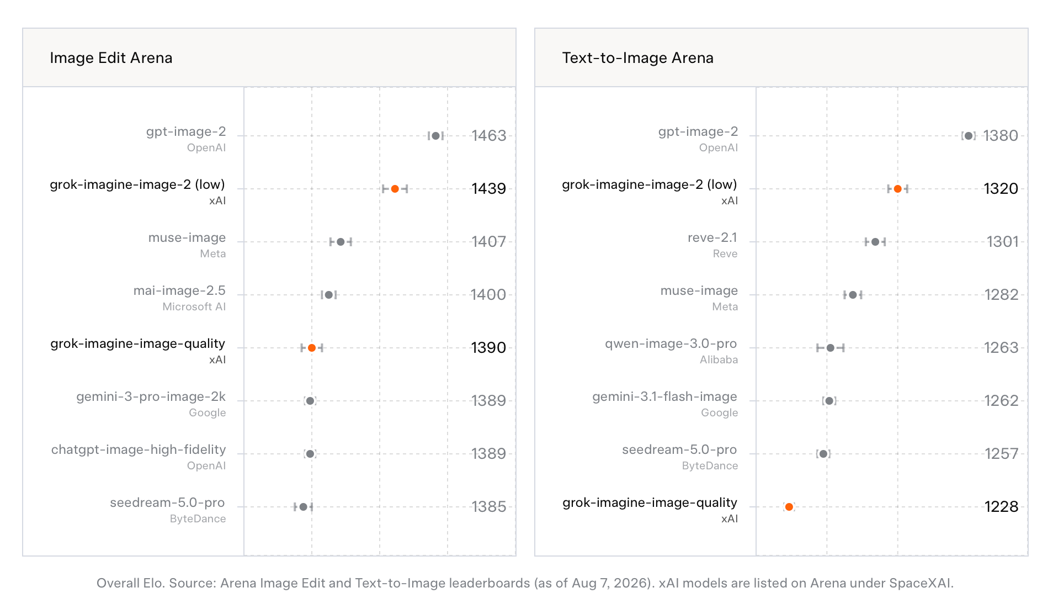Click the "Text-to-Image Arena" panel title
Screen dimensions: 1053x614
(637, 58)
